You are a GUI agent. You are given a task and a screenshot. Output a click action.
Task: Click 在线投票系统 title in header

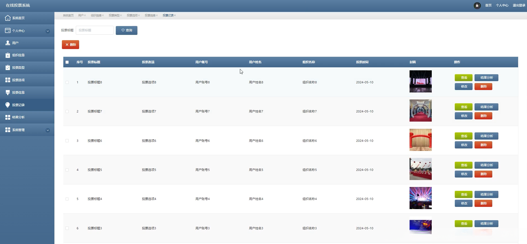pos(18,6)
